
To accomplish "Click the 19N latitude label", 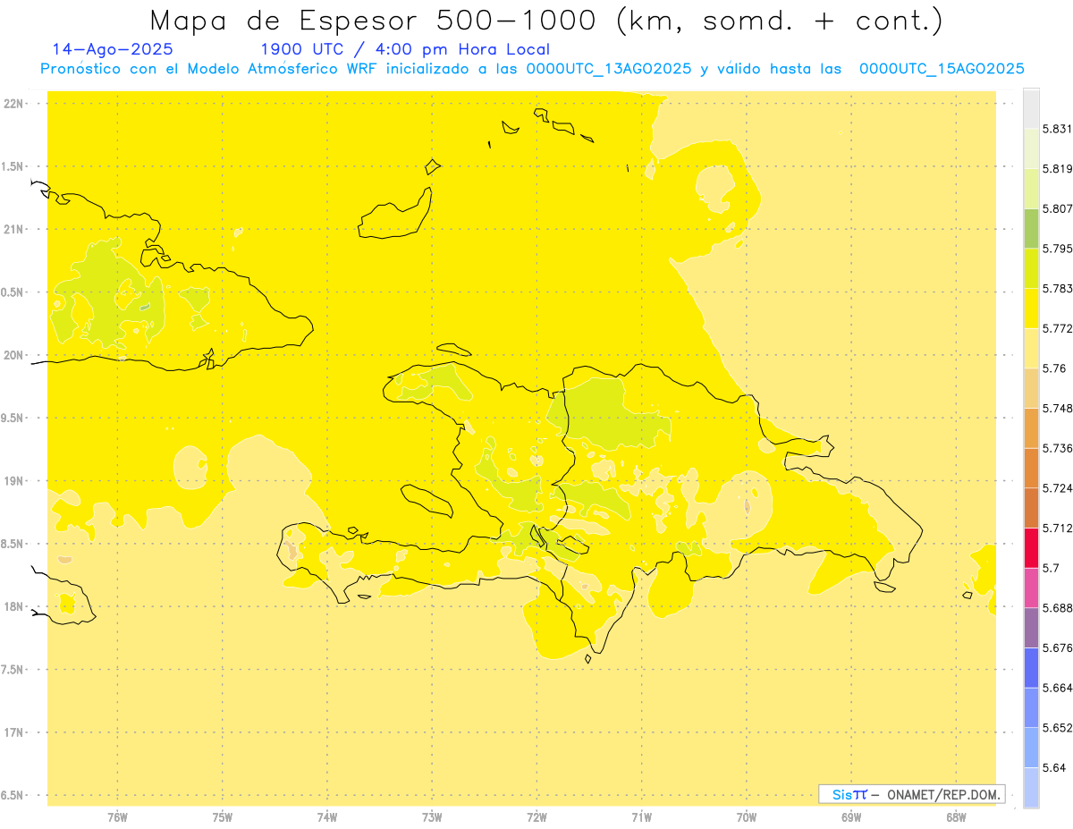I will [13, 481].
